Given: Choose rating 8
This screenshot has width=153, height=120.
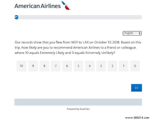Looking at the screenshot, I should [x=44, y=66].
